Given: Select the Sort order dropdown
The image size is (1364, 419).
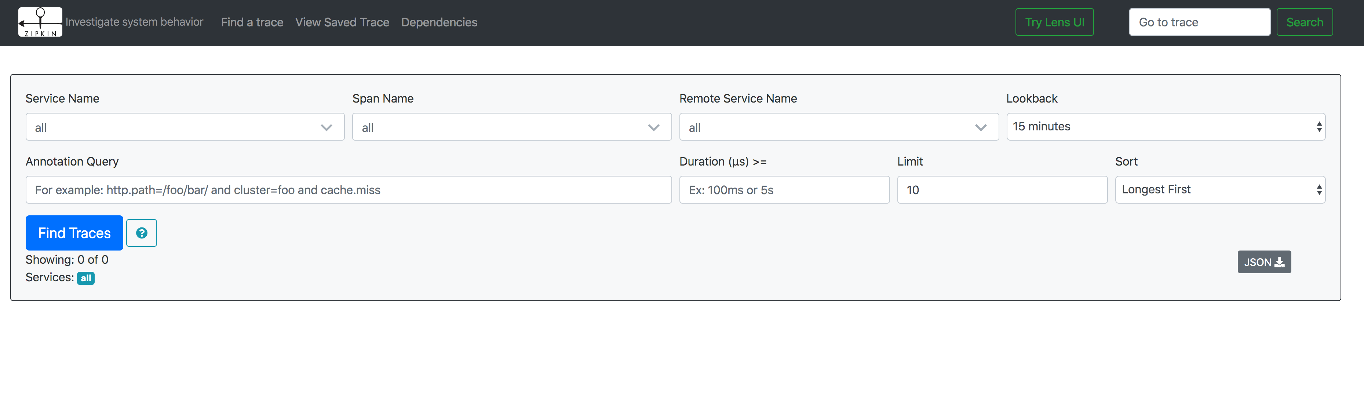Looking at the screenshot, I should 1218,189.
